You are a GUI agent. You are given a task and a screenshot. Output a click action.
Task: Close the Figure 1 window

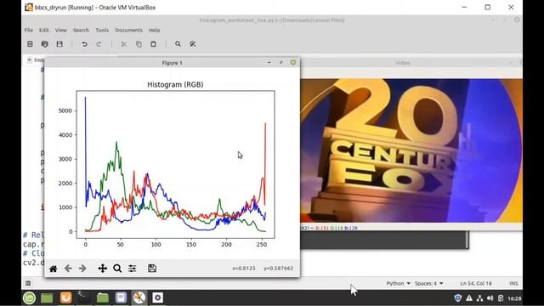[293, 62]
